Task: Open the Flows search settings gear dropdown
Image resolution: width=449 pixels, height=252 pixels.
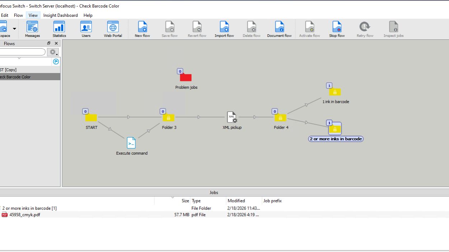Action: point(53,52)
